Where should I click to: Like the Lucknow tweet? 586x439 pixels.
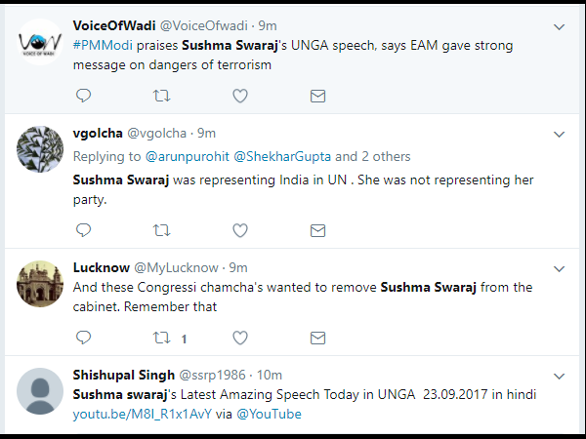pyautogui.click(x=239, y=339)
